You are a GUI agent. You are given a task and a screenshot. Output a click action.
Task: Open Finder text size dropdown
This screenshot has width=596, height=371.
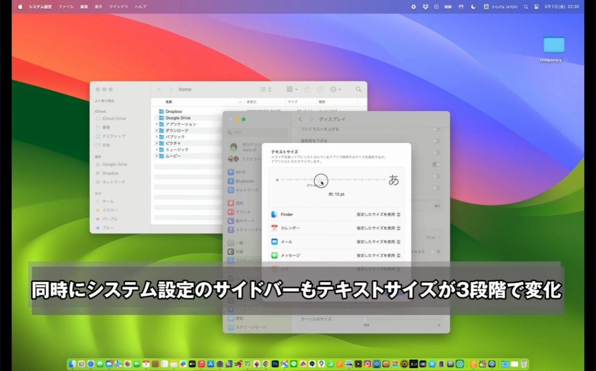point(378,215)
